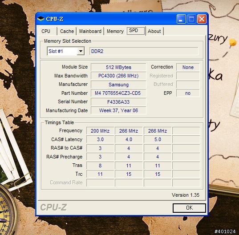The image size is (239, 235).
Task: Click the Manufacturing Date label
Action: click(x=67, y=110)
